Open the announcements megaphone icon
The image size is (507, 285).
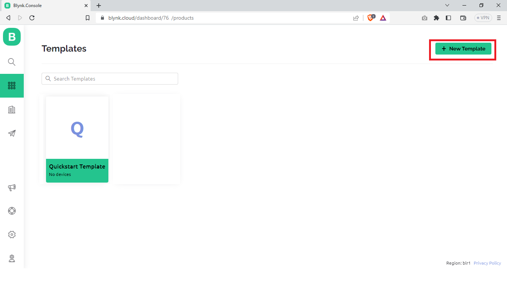pyautogui.click(x=12, y=188)
